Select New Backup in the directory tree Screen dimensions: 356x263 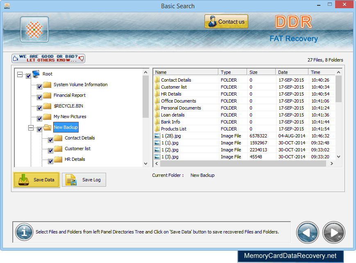coord(66,127)
